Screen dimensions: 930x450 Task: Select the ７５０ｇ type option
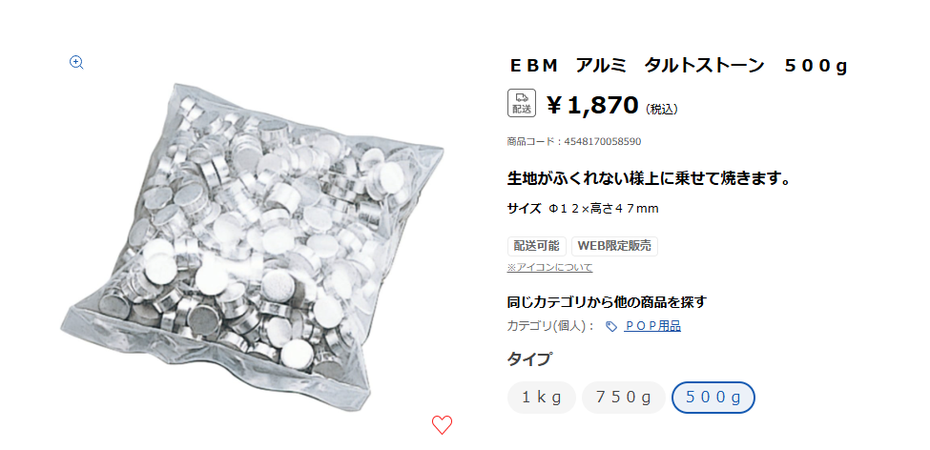(x=624, y=398)
